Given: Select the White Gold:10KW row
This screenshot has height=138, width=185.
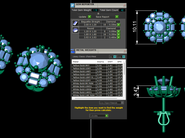Looking at the screenshot, I should tap(97, 89).
